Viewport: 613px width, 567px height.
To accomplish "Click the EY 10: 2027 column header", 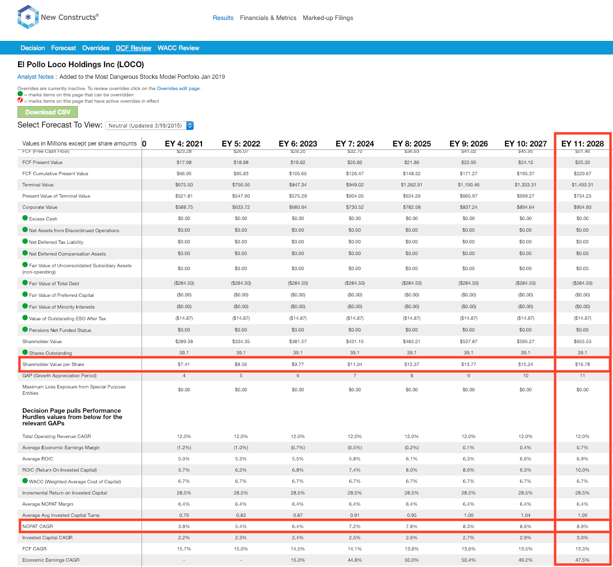I will click(525, 144).
